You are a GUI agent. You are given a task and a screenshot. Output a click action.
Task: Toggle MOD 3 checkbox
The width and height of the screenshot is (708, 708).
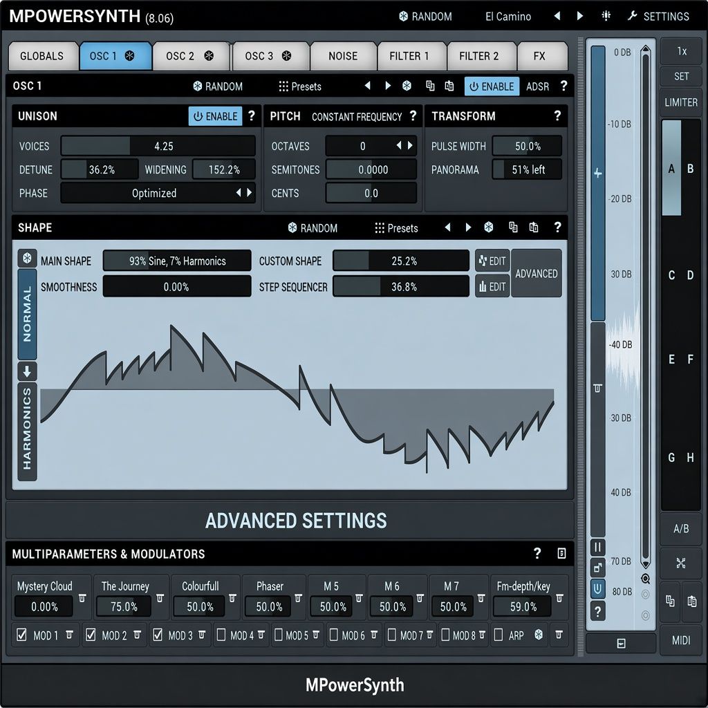click(x=157, y=635)
